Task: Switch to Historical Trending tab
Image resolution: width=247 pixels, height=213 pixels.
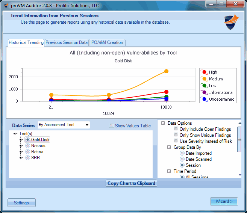Action: (26, 42)
